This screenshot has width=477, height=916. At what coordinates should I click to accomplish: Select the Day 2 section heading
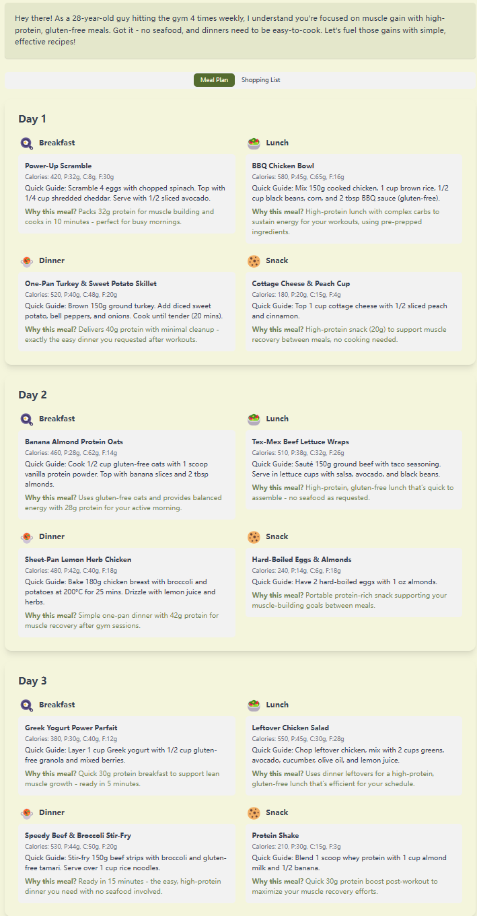pos(32,395)
